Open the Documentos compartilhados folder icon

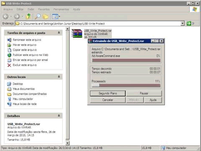pos(9,94)
